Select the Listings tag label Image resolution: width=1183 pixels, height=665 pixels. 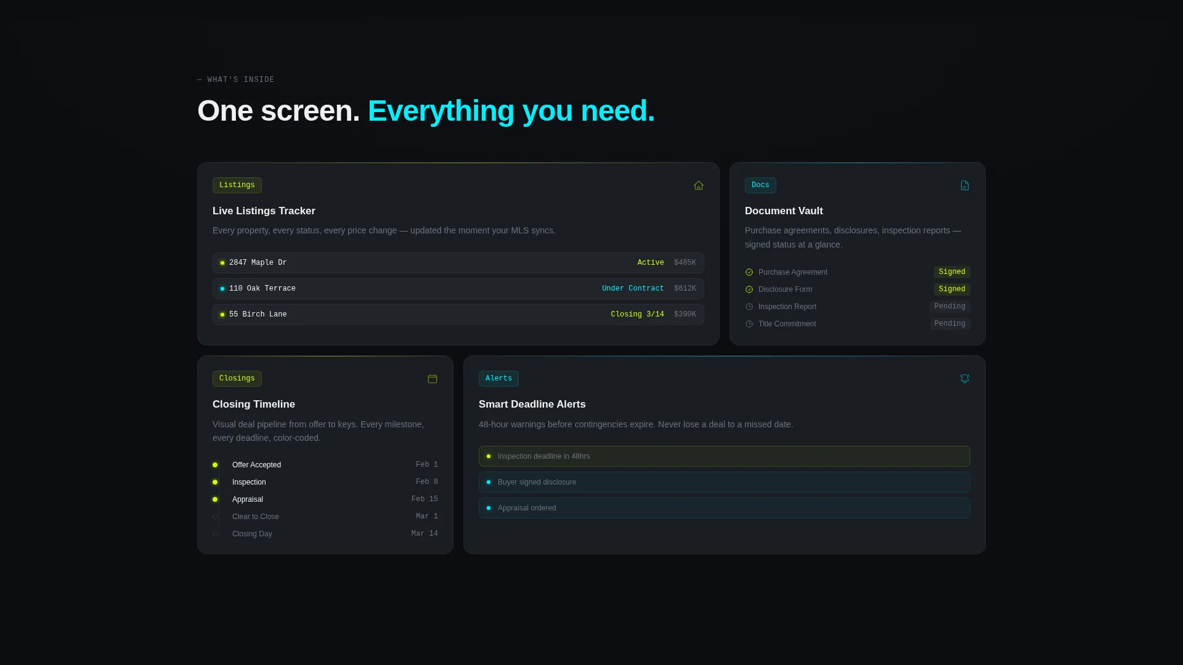237,185
